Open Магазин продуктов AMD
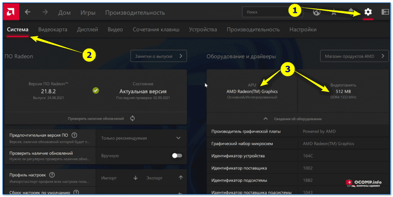The width and height of the screenshot is (393, 197). 354,56
